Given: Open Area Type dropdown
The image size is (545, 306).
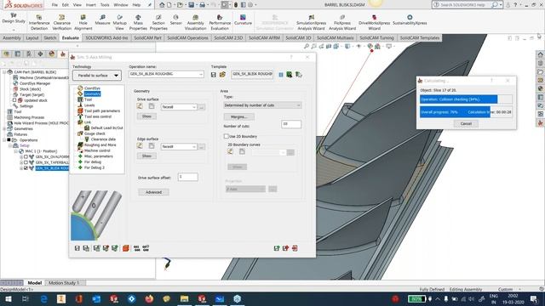Looking at the screenshot, I should (x=262, y=105).
